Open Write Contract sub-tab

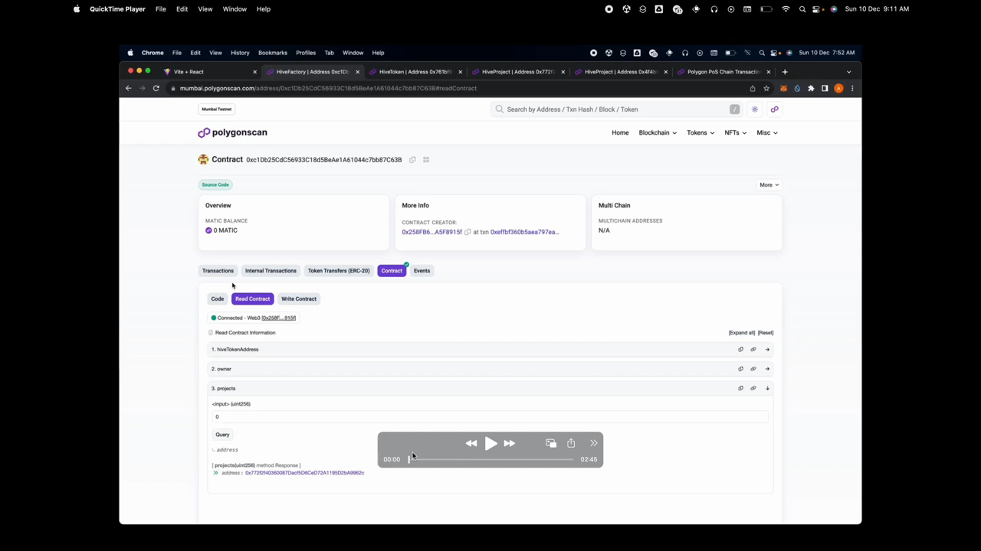click(299, 299)
